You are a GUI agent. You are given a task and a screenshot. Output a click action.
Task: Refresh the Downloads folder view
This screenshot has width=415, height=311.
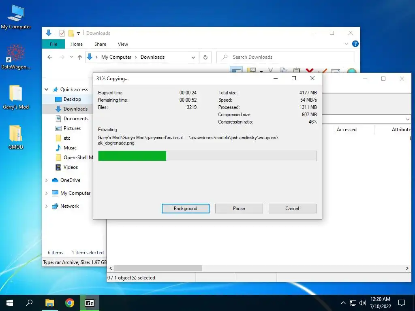point(205,58)
